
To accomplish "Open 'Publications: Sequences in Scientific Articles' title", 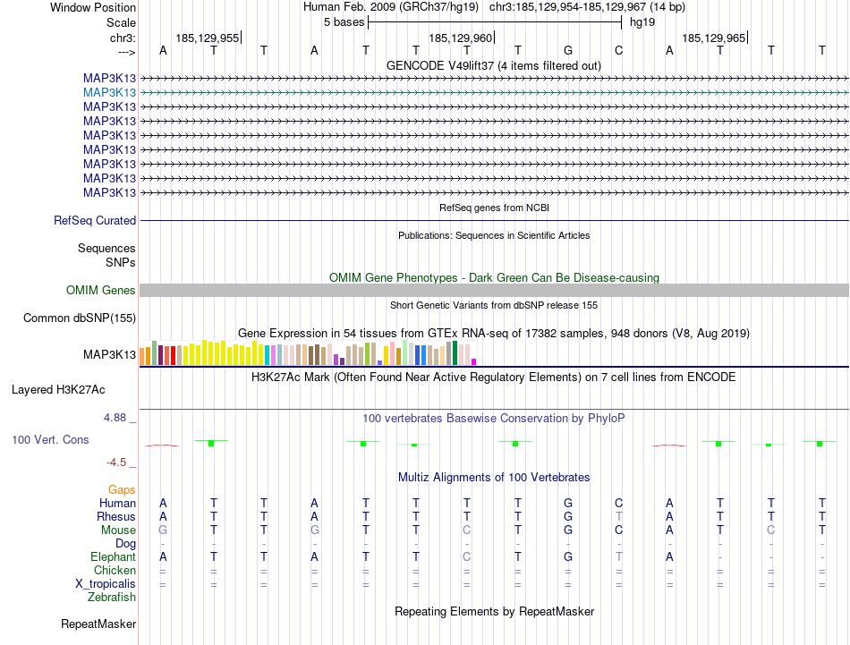I will (494, 235).
